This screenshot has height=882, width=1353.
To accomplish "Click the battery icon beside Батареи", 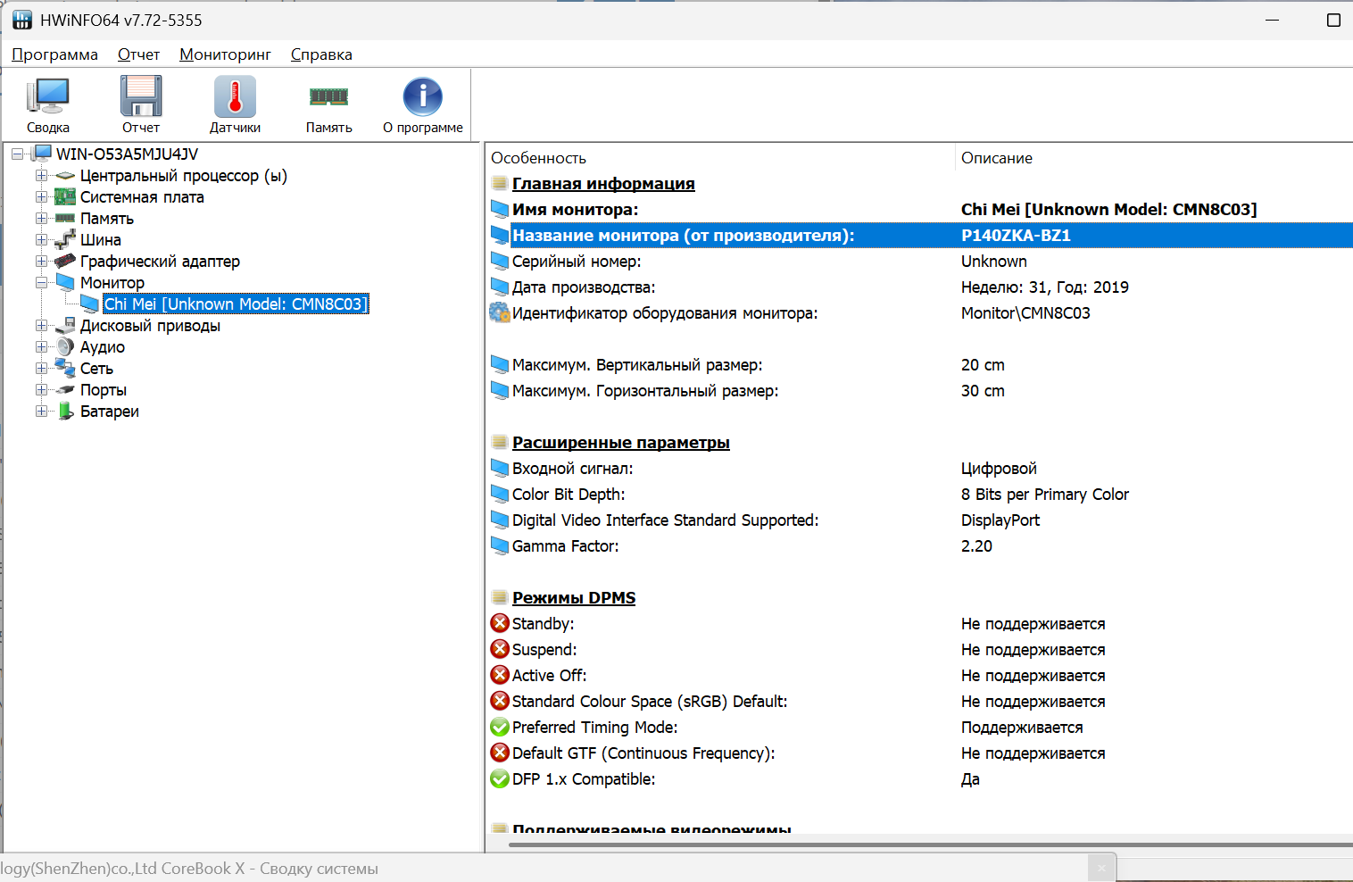I will coord(65,412).
